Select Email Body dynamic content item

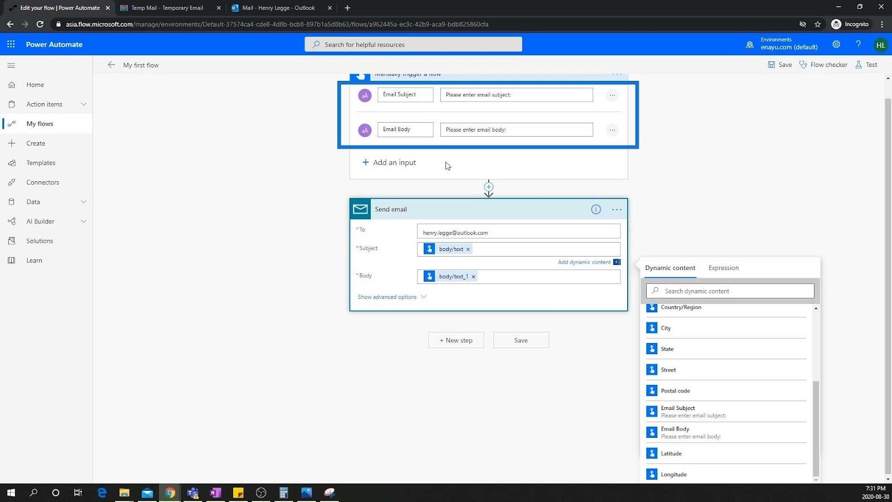click(726, 432)
